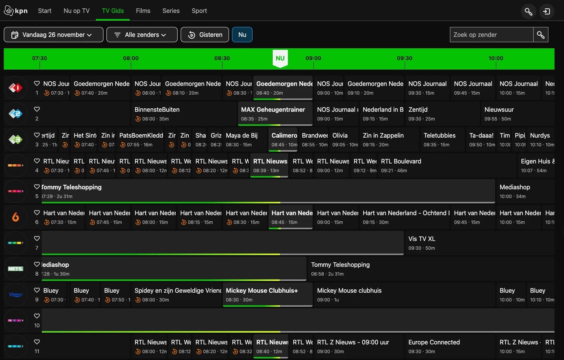Open the Nieuwsuur programme at 09:55
Viewport: 564px width, 360px height.
518,114
